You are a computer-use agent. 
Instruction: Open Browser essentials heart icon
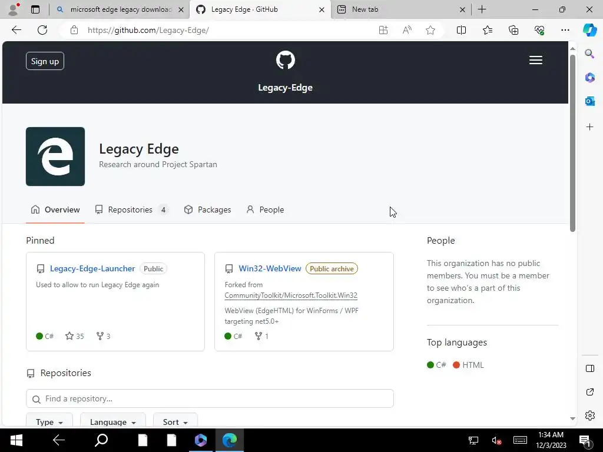(x=539, y=30)
